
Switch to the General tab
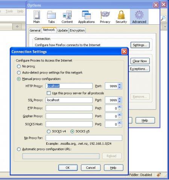pos(35,30)
